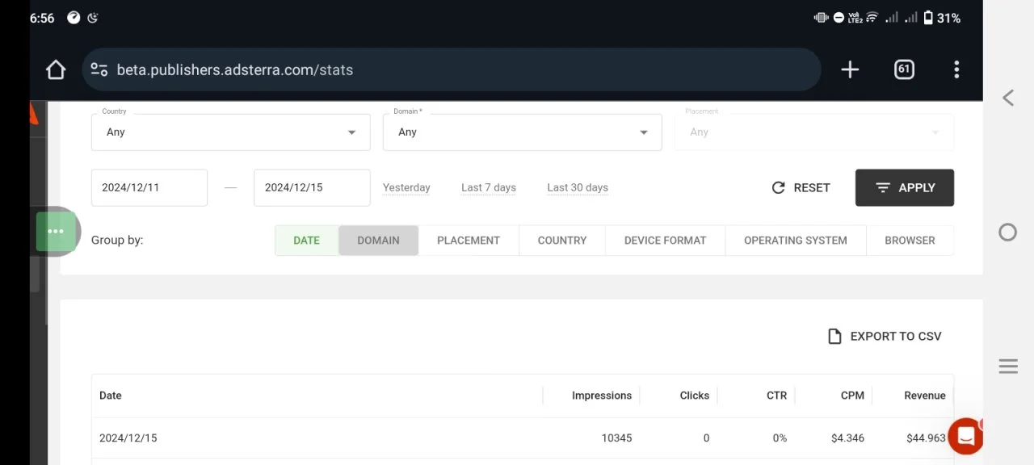
Task: Click EXPORT TO CSV
Action: (885, 336)
